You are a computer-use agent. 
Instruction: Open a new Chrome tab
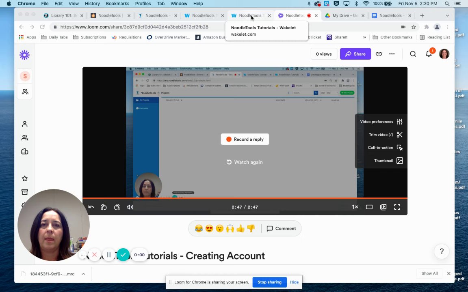[422, 15]
